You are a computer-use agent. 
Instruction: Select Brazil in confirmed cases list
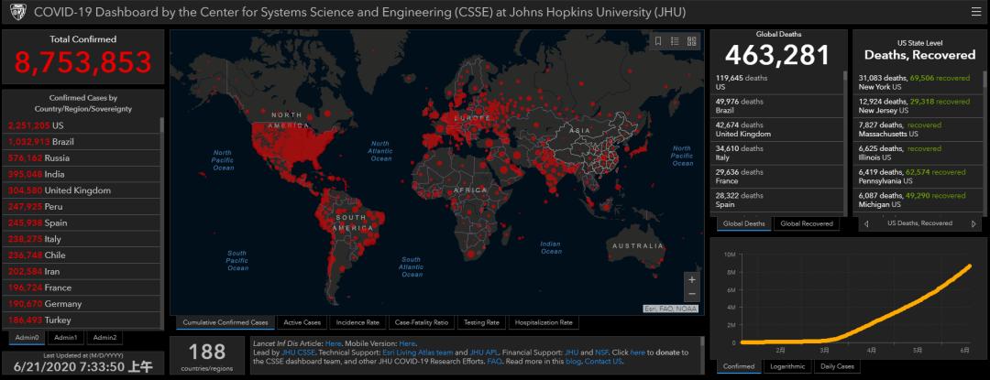point(82,142)
